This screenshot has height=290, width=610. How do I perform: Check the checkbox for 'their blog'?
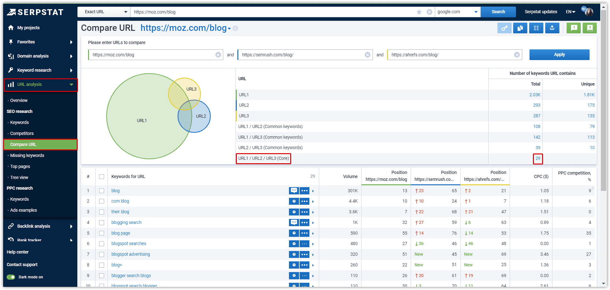tap(102, 212)
